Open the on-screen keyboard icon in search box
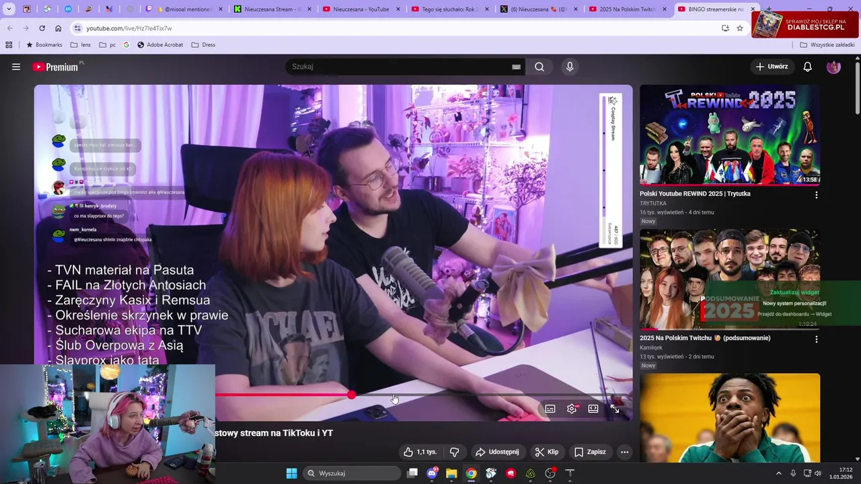The width and height of the screenshot is (861, 484). coord(516,67)
